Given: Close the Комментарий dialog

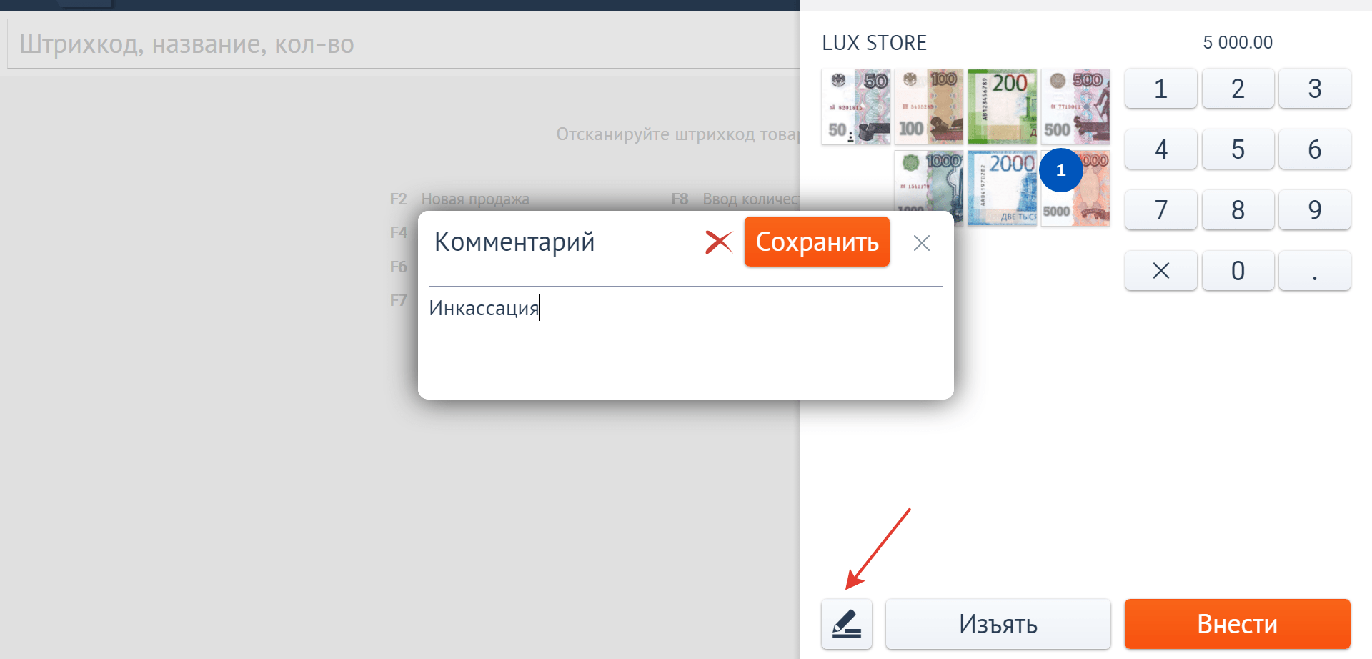Looking at the screenshot, I should pyautogui.click(x=921, y=243).
